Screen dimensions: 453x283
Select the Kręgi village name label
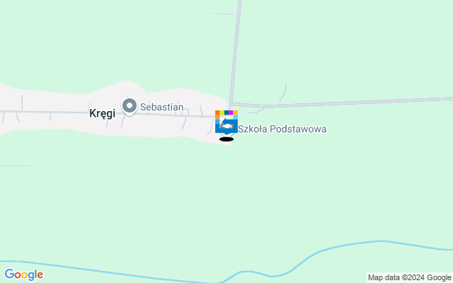pyautogui.click(x=102, y=113)
